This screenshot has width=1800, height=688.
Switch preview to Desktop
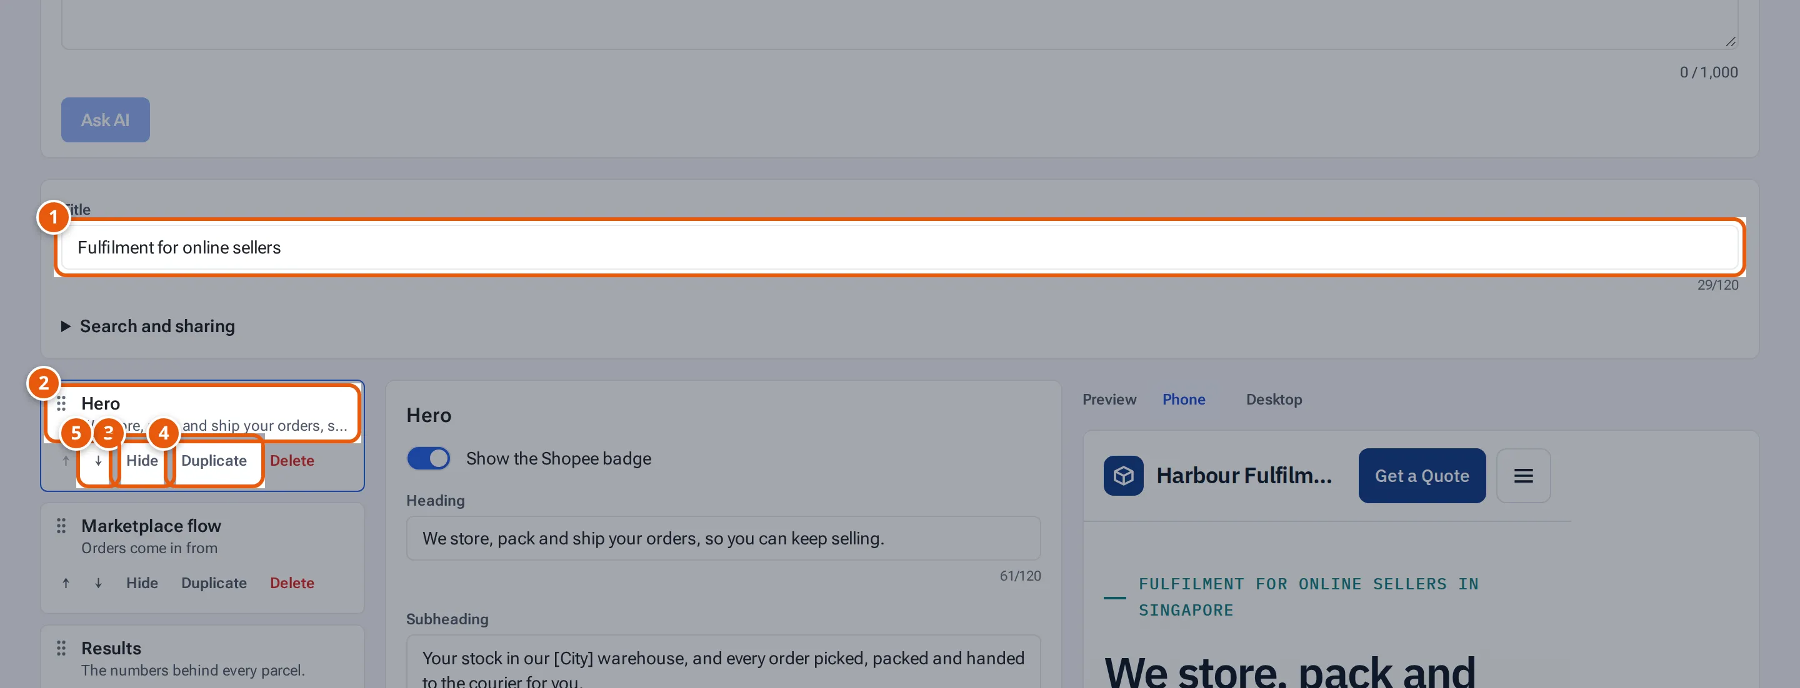[1274, 400]
